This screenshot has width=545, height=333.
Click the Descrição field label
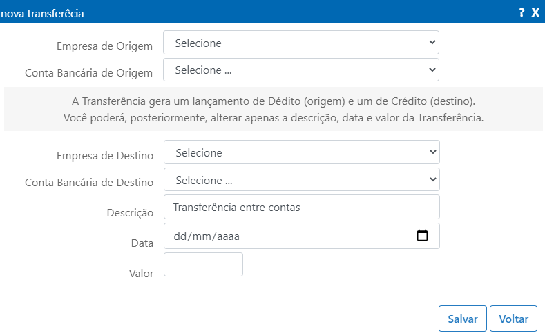pos(130,213)
